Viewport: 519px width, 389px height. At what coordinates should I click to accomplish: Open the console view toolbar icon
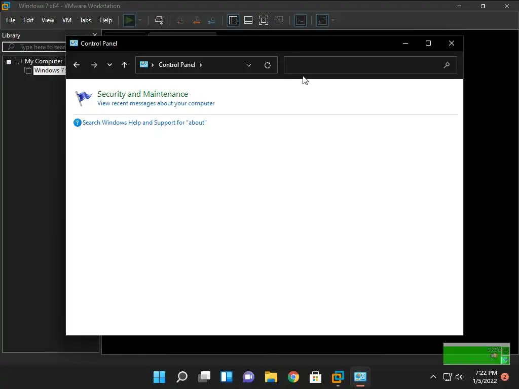301,20
